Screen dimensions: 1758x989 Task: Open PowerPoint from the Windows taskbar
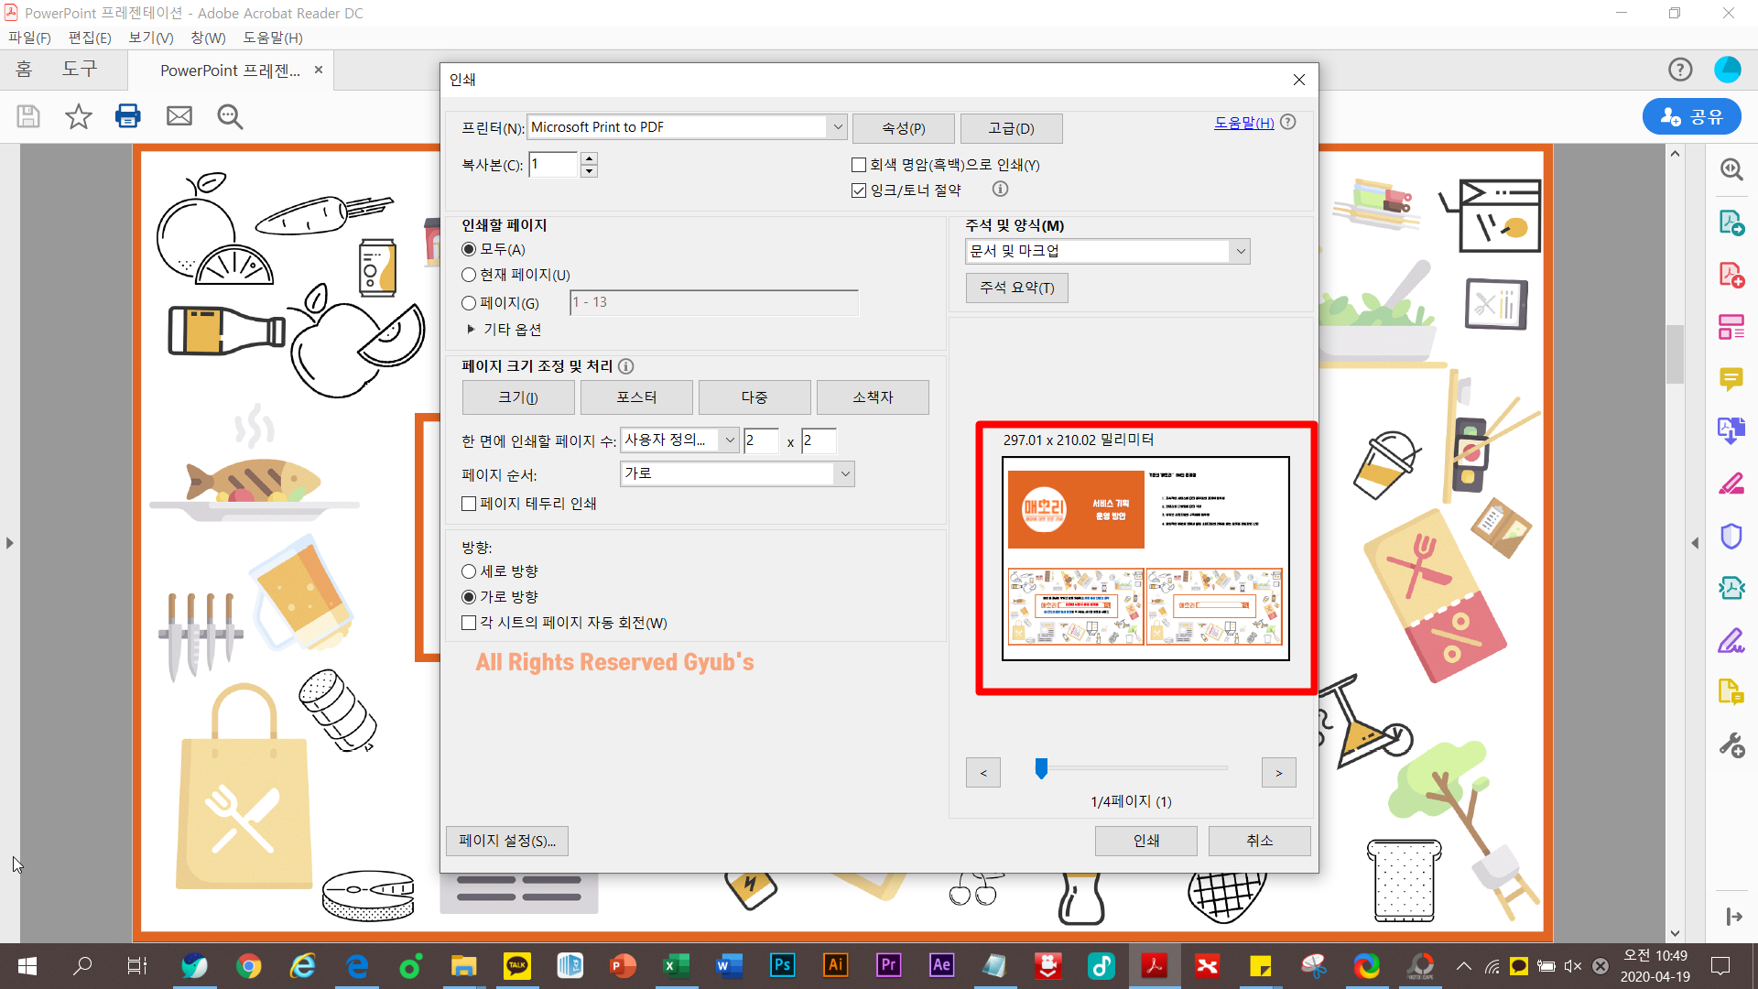(x=623, y=965)
